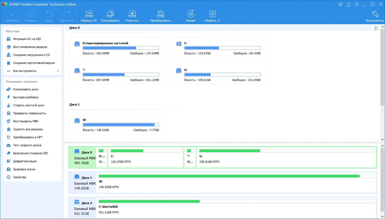
Task: Select Миграция ОС на SSD
Action: click(27, 39)
